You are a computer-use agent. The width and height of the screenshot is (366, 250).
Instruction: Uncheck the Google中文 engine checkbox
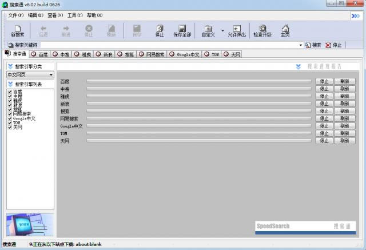(10, 118)
